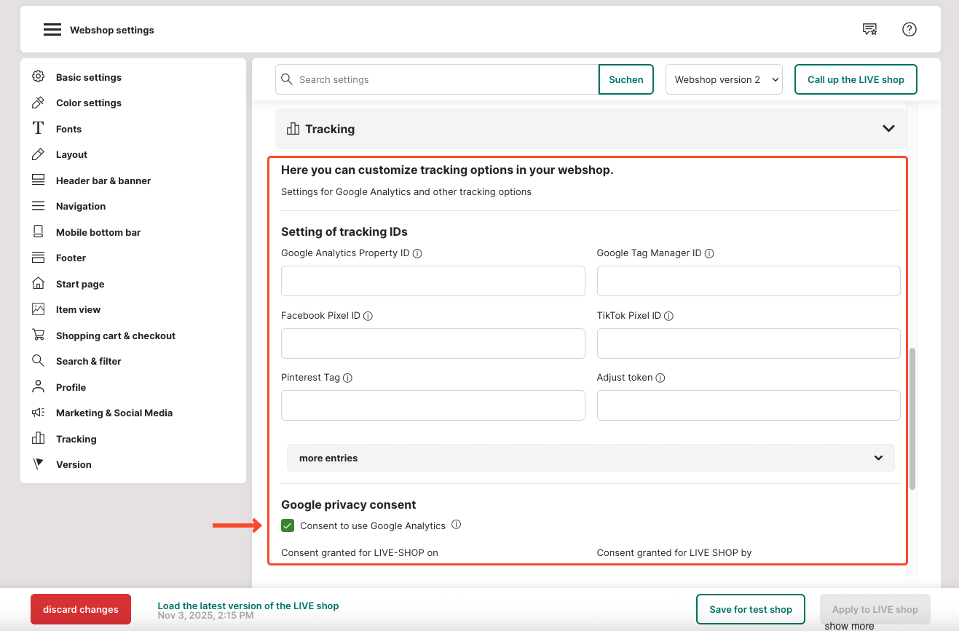959x631 pixels.
Task: Open the hamburger menu icon
Action: point(52,30)
